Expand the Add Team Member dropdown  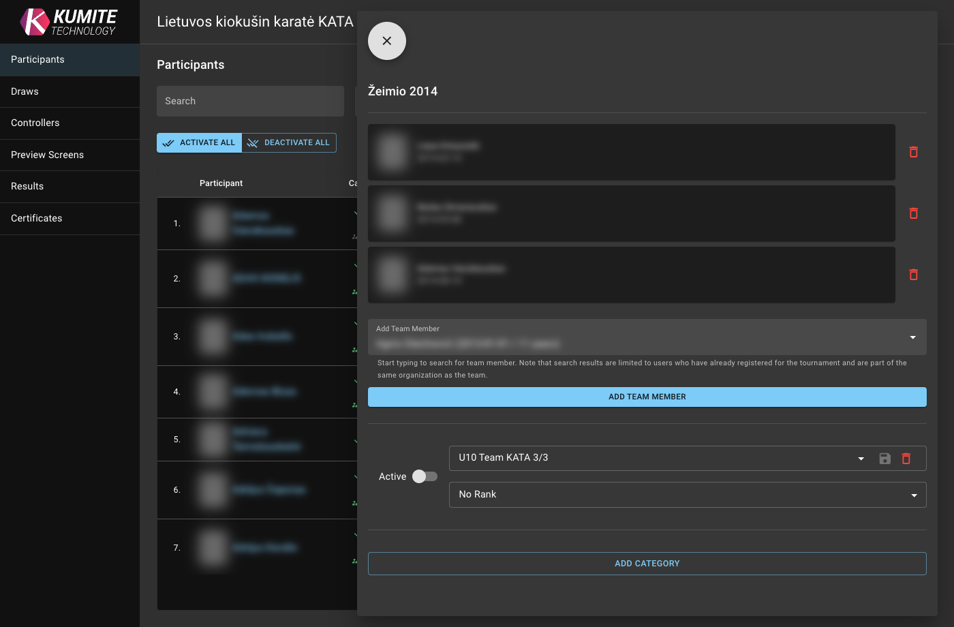pos(912,337)
